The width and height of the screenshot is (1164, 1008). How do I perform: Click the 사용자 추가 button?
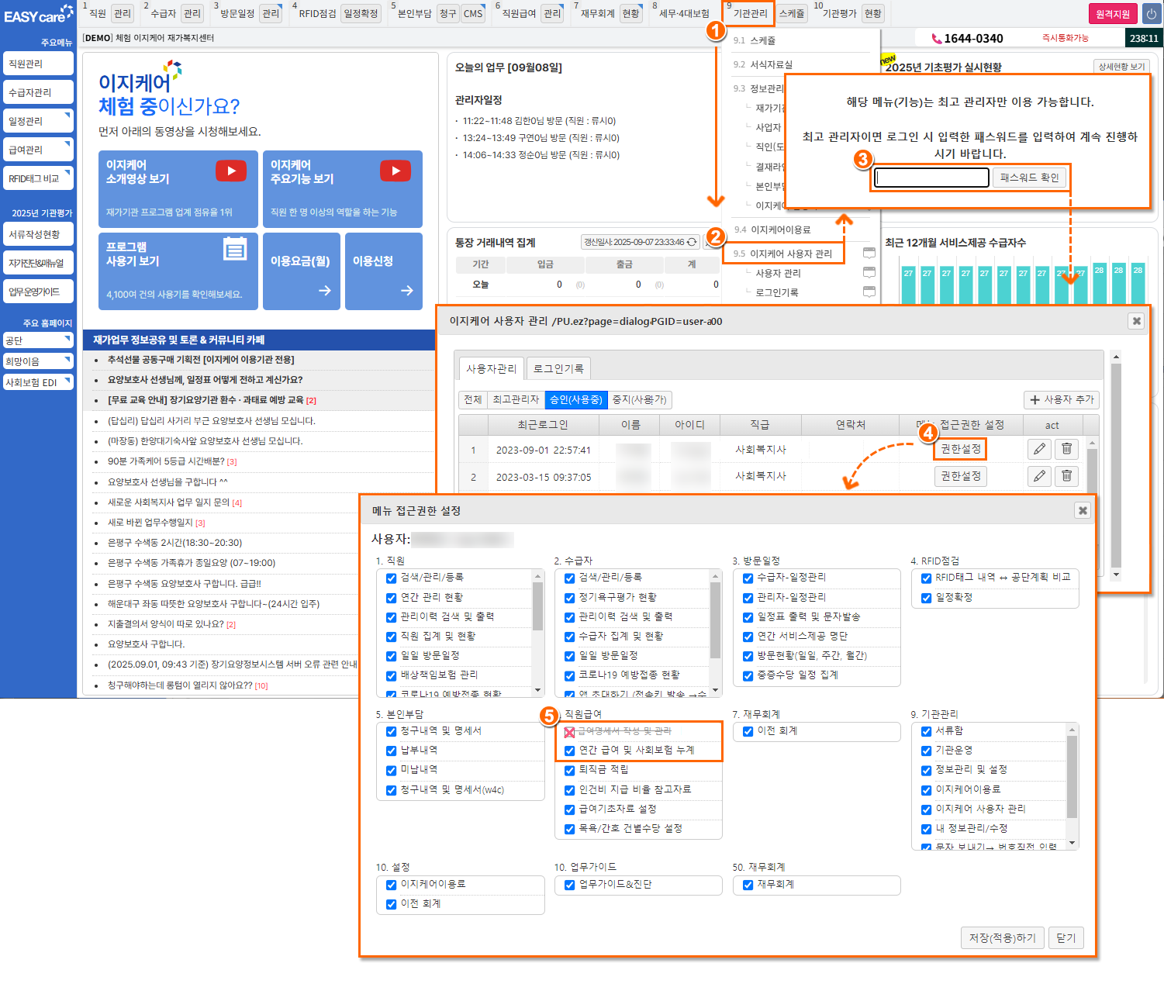[x=1062, y=399]
